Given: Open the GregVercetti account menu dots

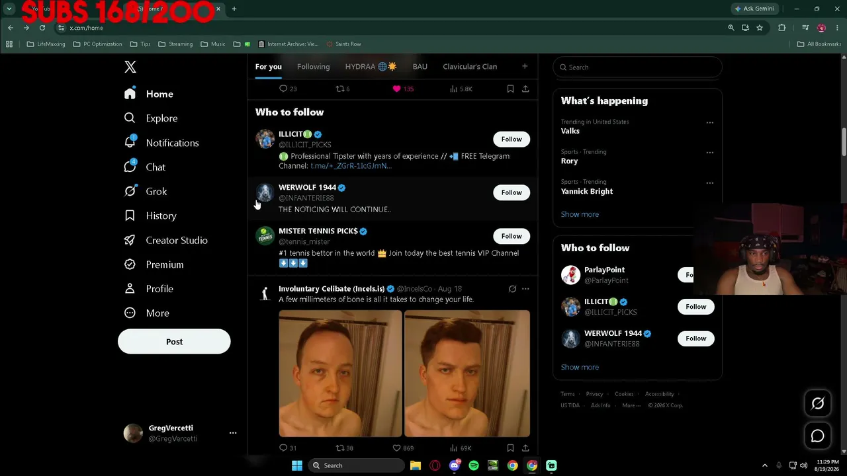Looking at the screenshot, I should pos(233,433).
